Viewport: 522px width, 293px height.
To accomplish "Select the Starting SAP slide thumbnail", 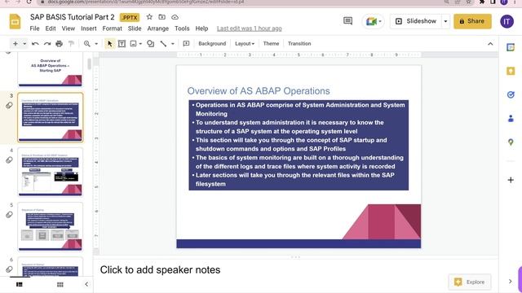I will click(51, 69).
